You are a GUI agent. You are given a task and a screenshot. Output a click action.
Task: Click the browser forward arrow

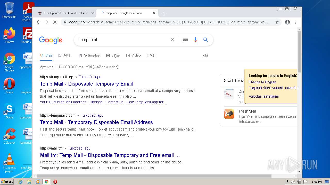47,22
